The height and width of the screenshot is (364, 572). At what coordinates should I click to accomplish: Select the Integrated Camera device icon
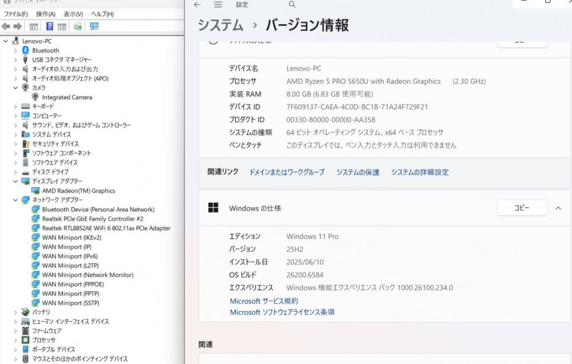(35, 97)
